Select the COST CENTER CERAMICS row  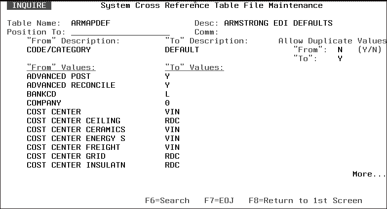click(76, 130)
